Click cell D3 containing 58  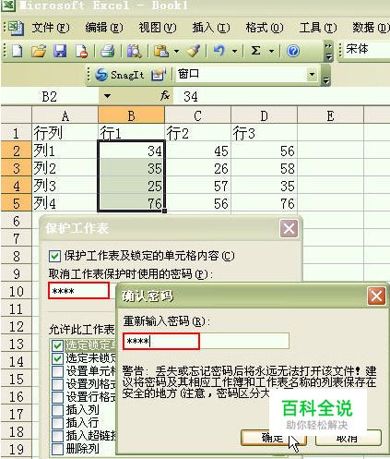click(x=264, y=168)
